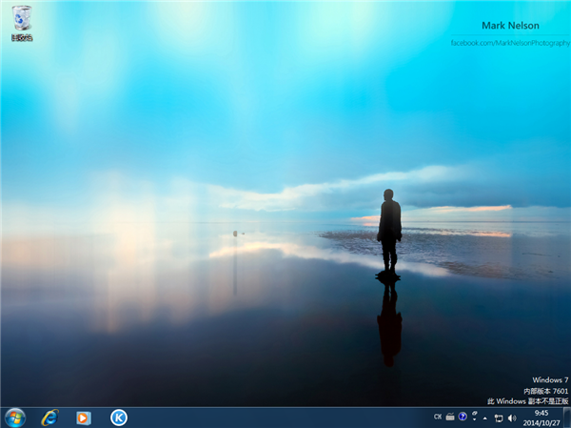Click the keyboard input method tray icon
This screenshot has height=428, width=571.
(450, 418)
